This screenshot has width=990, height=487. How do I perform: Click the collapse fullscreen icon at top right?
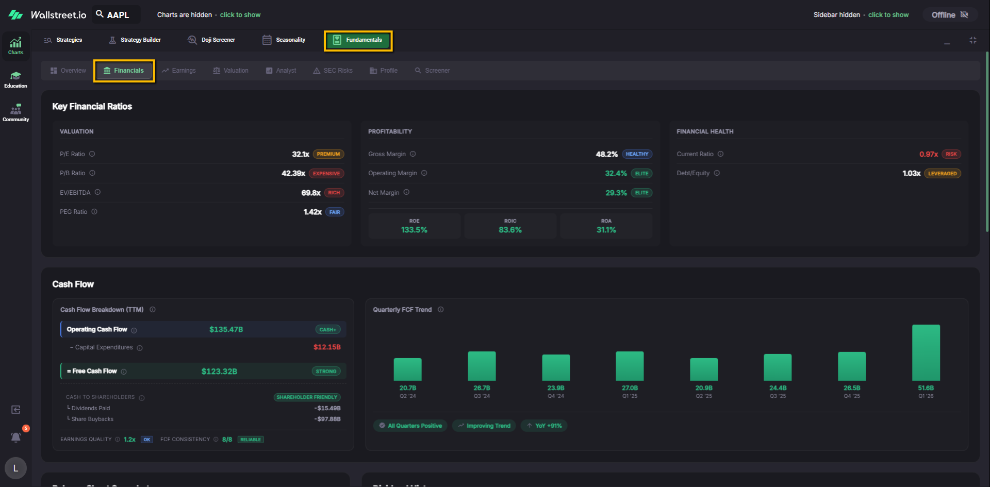pos(972,40)
